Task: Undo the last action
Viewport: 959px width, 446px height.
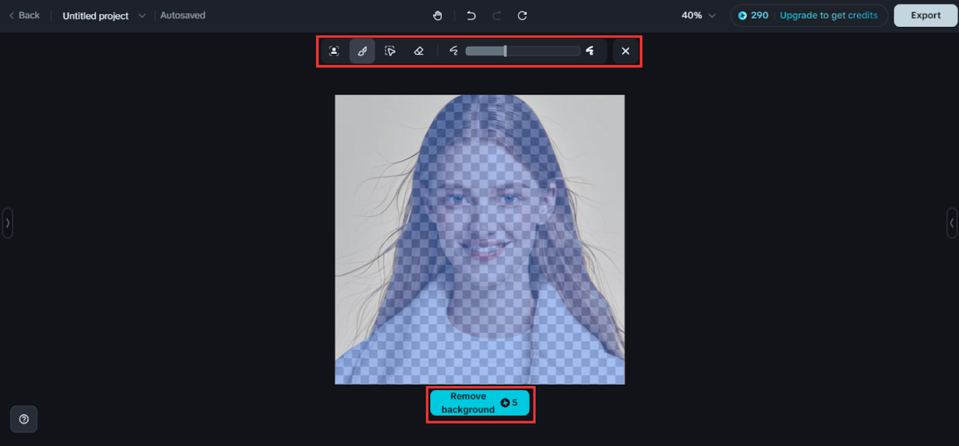Action: tap(471, 15)
